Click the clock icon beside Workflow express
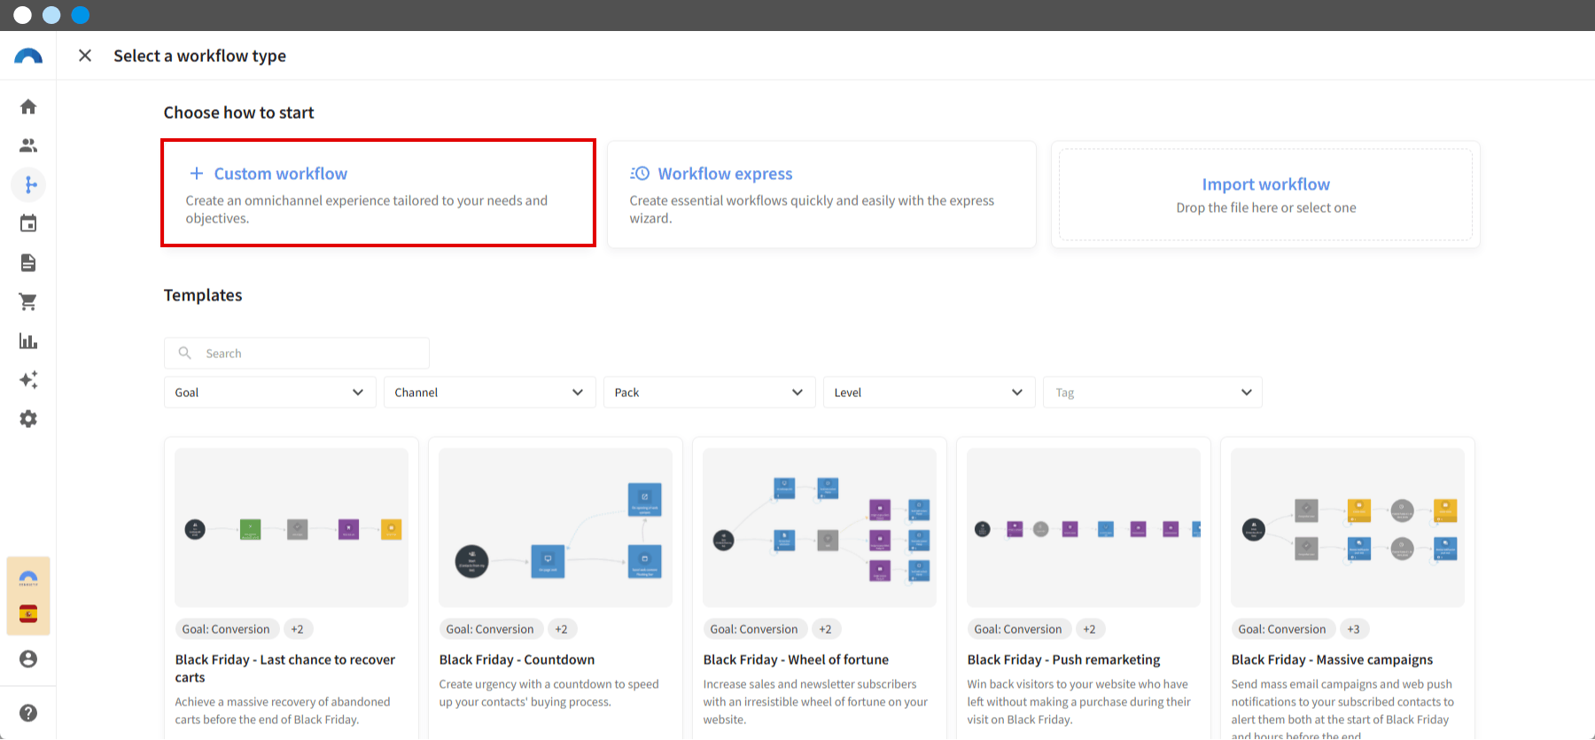The width and height of the screenshot is (1595, 740). tap(640, 174)
